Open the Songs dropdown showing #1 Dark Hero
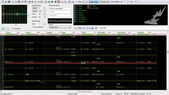This screenshot has width=169, height=95. 60,27
